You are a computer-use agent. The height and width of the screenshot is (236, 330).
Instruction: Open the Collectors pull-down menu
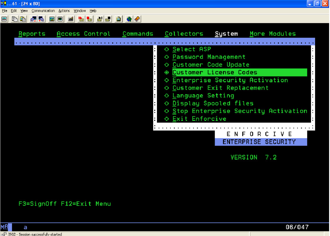pyautogui.click(x=184, y=34)
